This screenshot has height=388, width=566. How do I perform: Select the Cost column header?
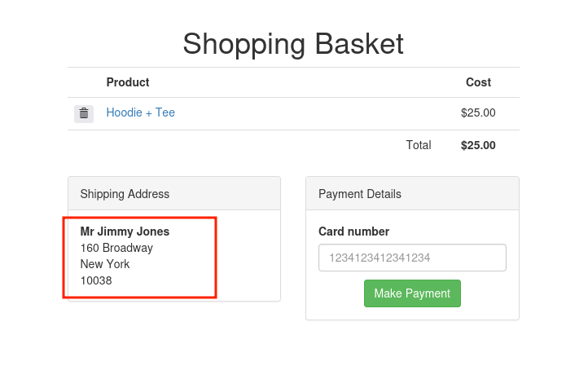(x=478, y=82)
